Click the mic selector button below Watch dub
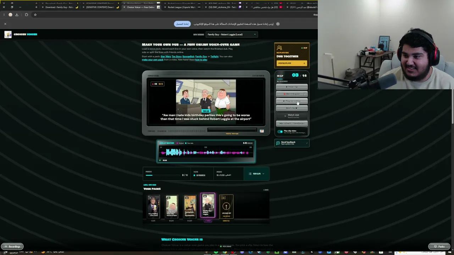Viewport: 454px width, 255px height. pos(292,124)
